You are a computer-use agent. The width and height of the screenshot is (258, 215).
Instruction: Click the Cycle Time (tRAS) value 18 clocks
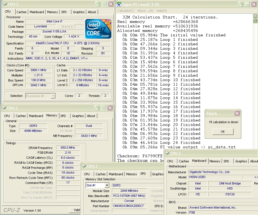click(x=68, y=173)
